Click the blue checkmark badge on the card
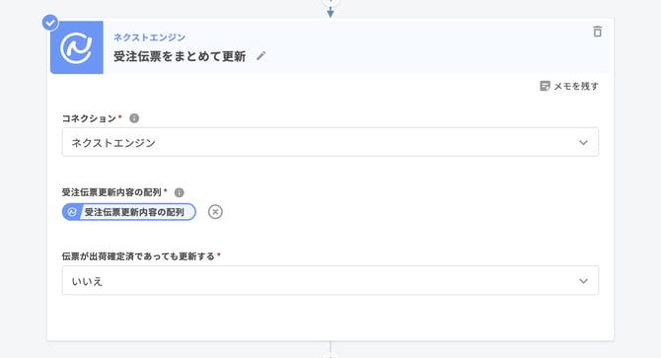 pos(50,23)
